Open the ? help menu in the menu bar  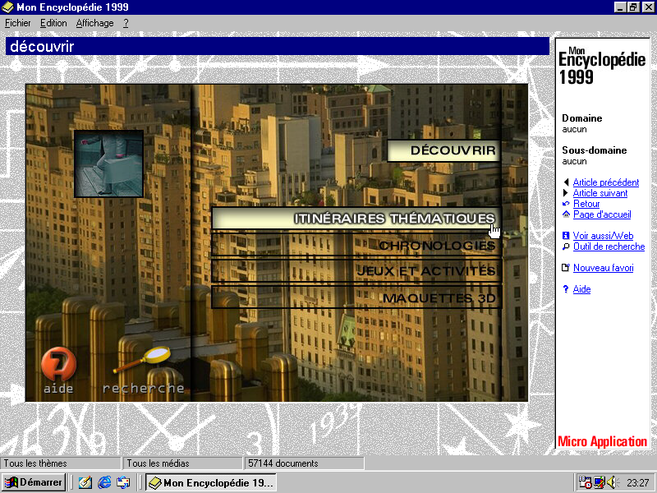[126, 23]
